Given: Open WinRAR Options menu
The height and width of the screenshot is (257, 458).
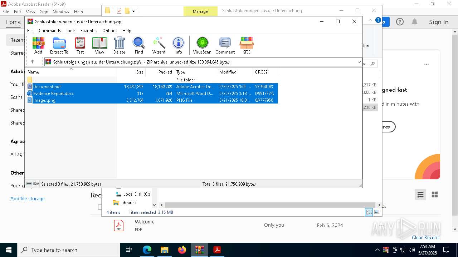Looking at the screenshot, I should [110, 31].
